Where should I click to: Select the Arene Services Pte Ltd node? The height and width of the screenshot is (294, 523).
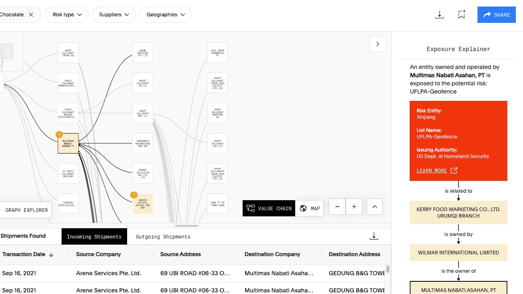[143, 53]
